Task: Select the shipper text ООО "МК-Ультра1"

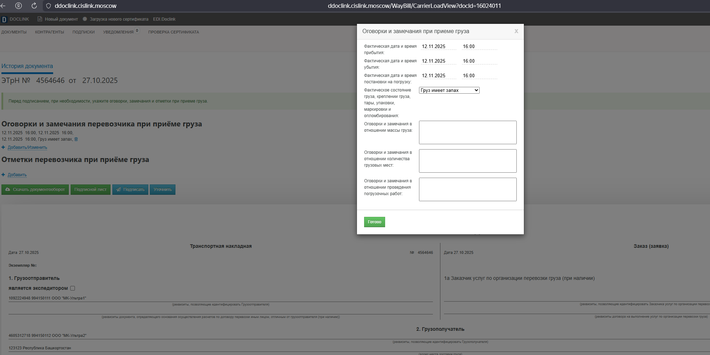Action: point(69,298)
